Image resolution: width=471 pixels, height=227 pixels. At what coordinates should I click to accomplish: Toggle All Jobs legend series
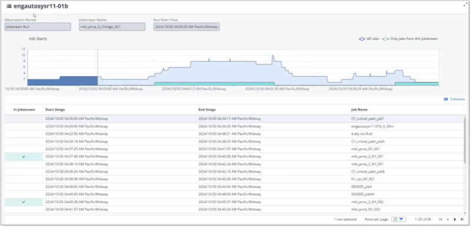tap(369, 39)
